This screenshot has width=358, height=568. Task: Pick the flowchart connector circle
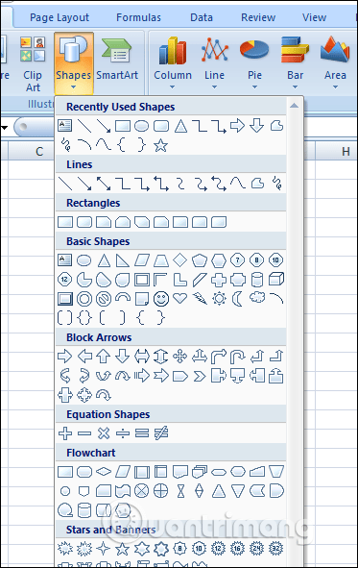pos(65,491)
